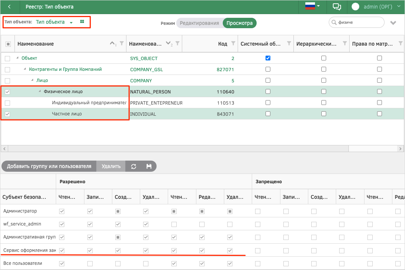Screen dimensions: 405x270
Task: Click descending sort arrow in second Наименова… column
Action: [168, 43]
